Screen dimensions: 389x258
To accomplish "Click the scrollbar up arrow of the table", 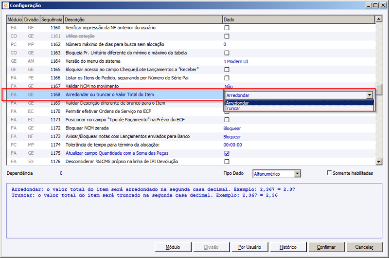I will (379, 19).
